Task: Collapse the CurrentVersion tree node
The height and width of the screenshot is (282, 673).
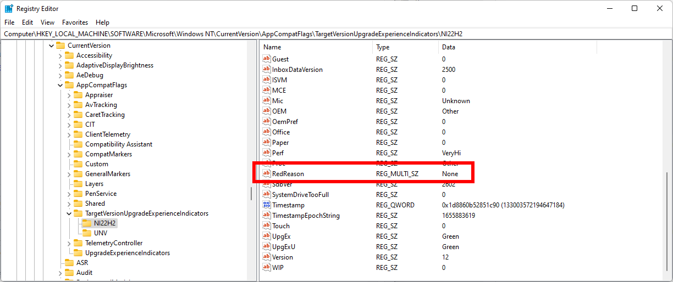Action: [51, 46]
